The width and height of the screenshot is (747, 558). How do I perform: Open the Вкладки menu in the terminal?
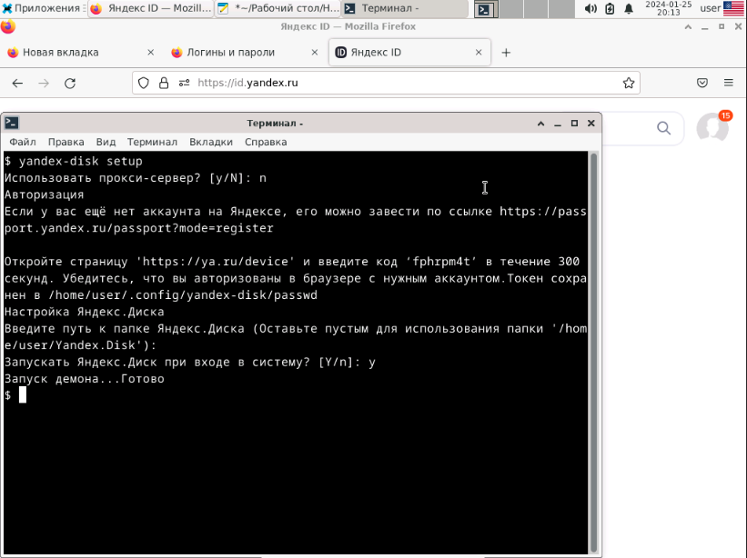tap(211, 142)
